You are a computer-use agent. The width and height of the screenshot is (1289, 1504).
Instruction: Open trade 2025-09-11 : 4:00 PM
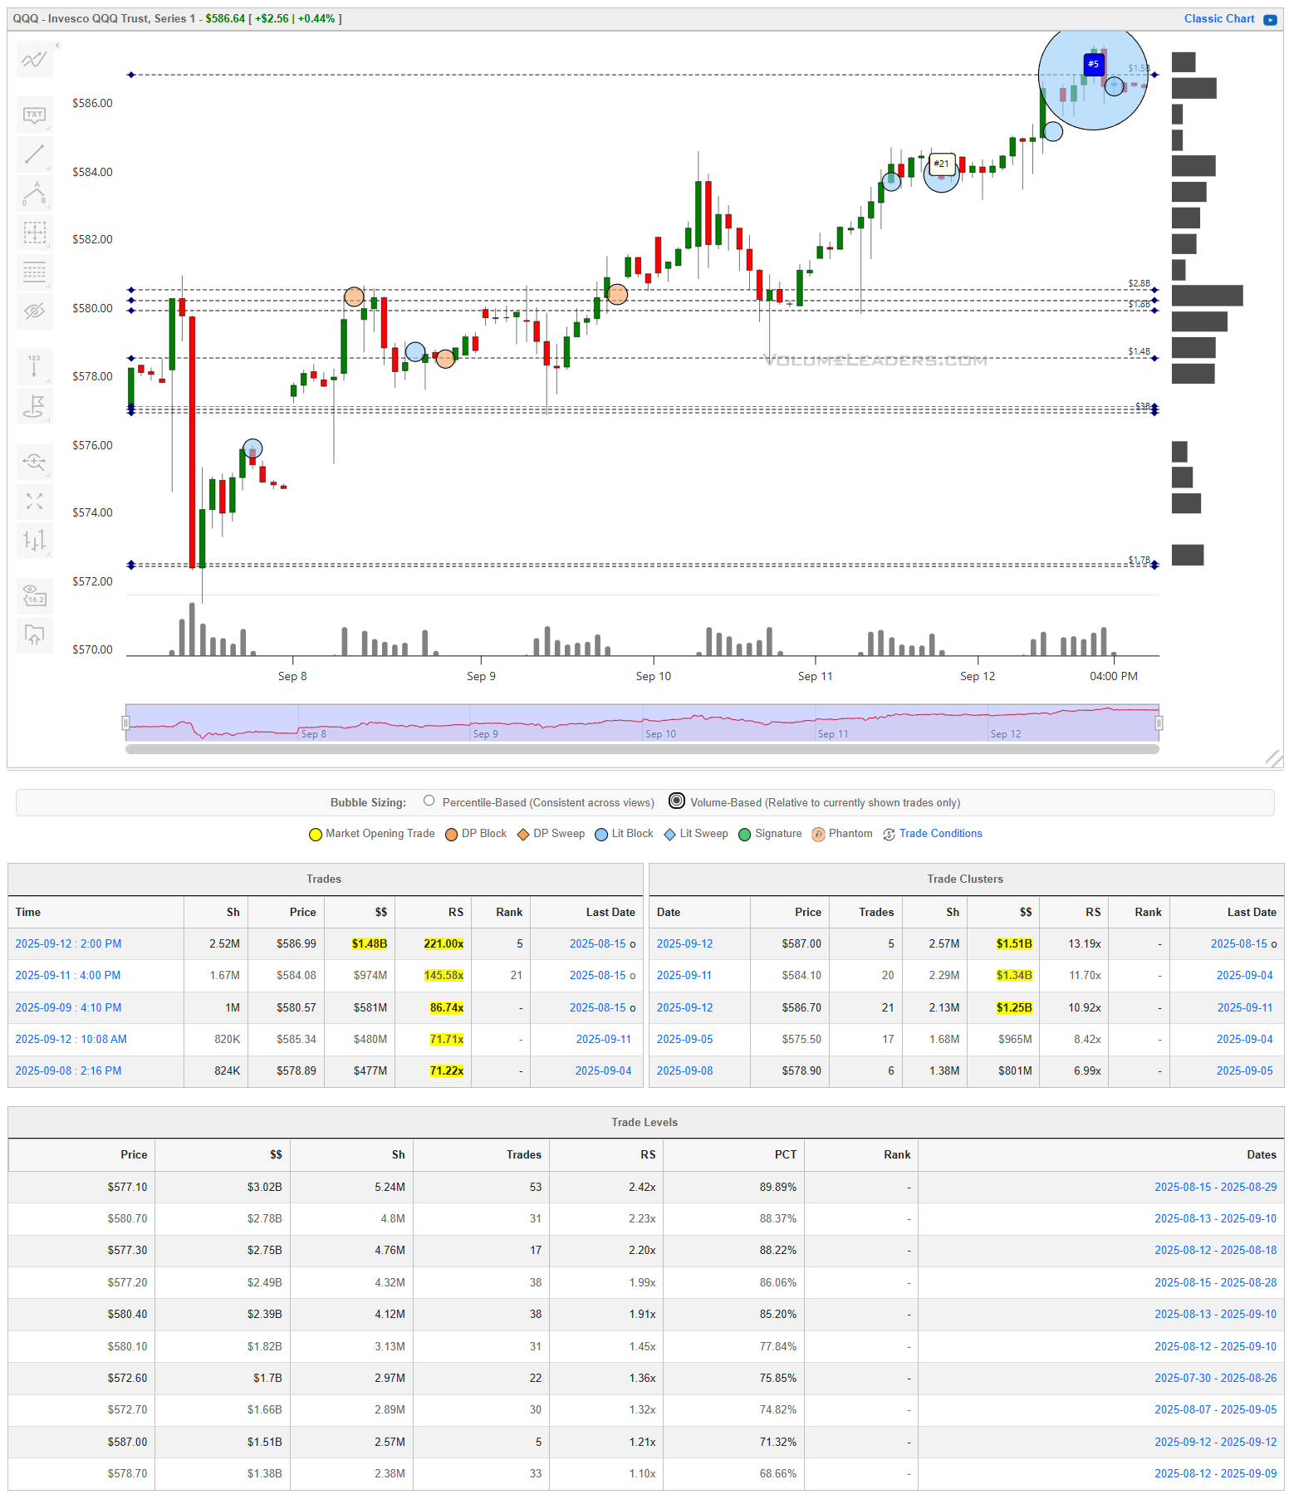(x=68, y=975)
